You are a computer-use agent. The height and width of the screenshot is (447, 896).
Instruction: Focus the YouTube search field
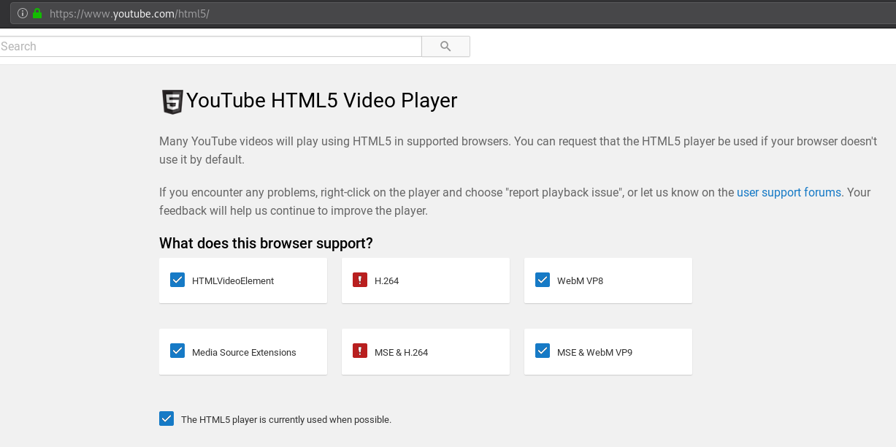[x=210, y=46]
